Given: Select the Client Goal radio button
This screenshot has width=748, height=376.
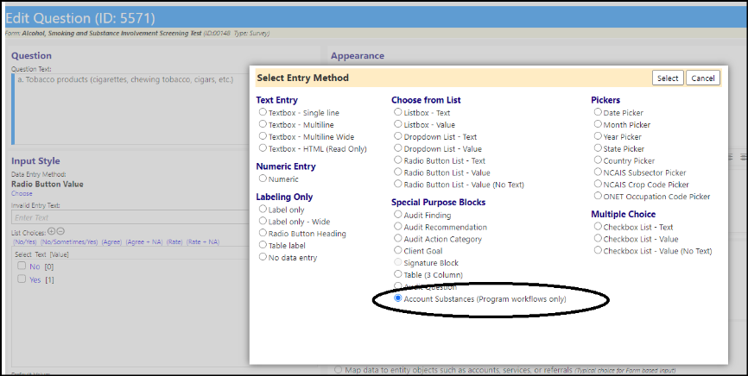Looking at the screenshot, I should [398, 250].
